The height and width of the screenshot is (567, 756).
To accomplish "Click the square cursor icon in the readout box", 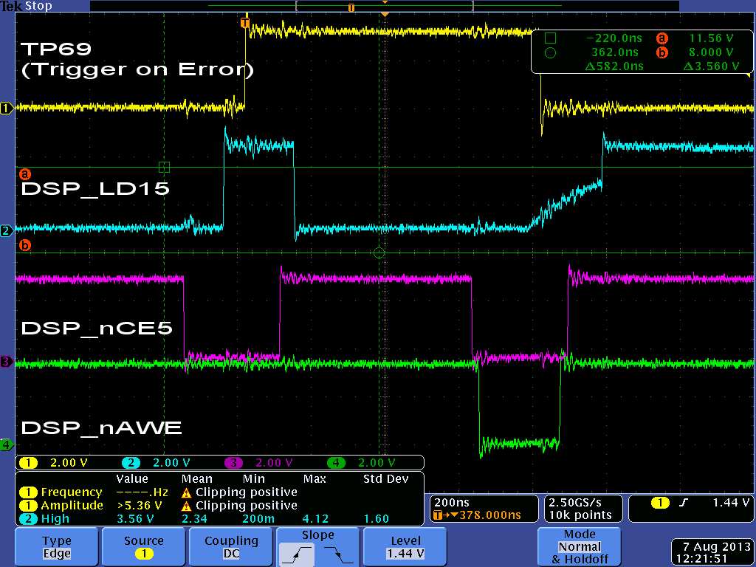I will click(550, 38).
